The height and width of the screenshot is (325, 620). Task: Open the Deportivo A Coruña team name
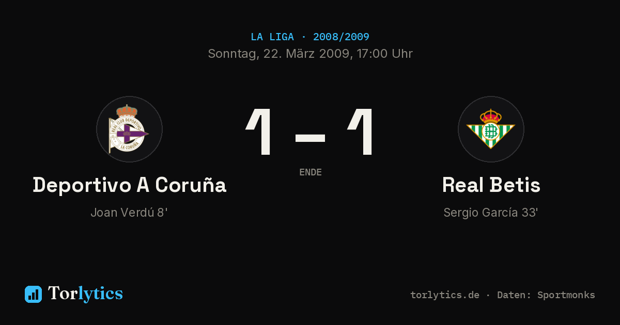[x=130, y=185]
